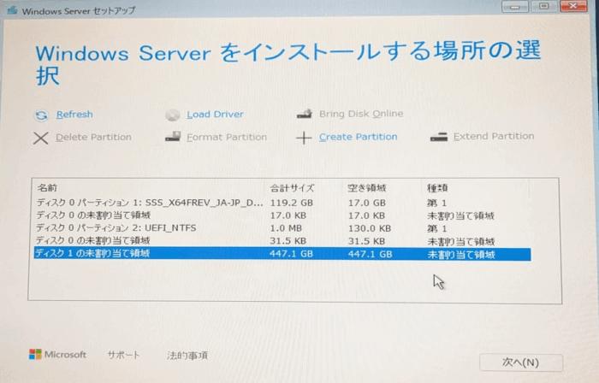Click the Format Partition drive icon
This screenshot has width=599, height=383.
tap(172, 138)
